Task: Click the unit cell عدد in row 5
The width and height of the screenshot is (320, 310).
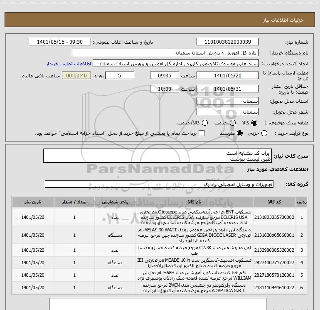Action: pos(115,275)
